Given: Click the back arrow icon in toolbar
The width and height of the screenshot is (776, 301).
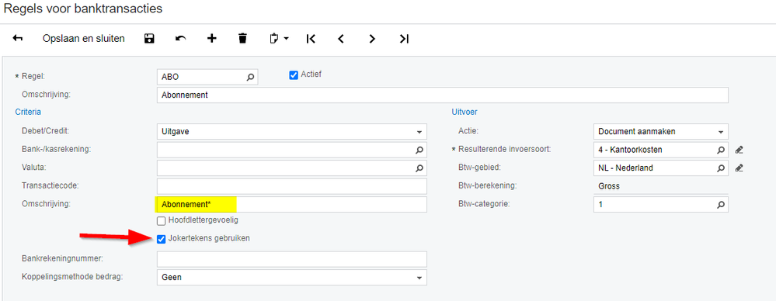Looking at the screenshot, I should pyautogui.click(x=18, y=39).
